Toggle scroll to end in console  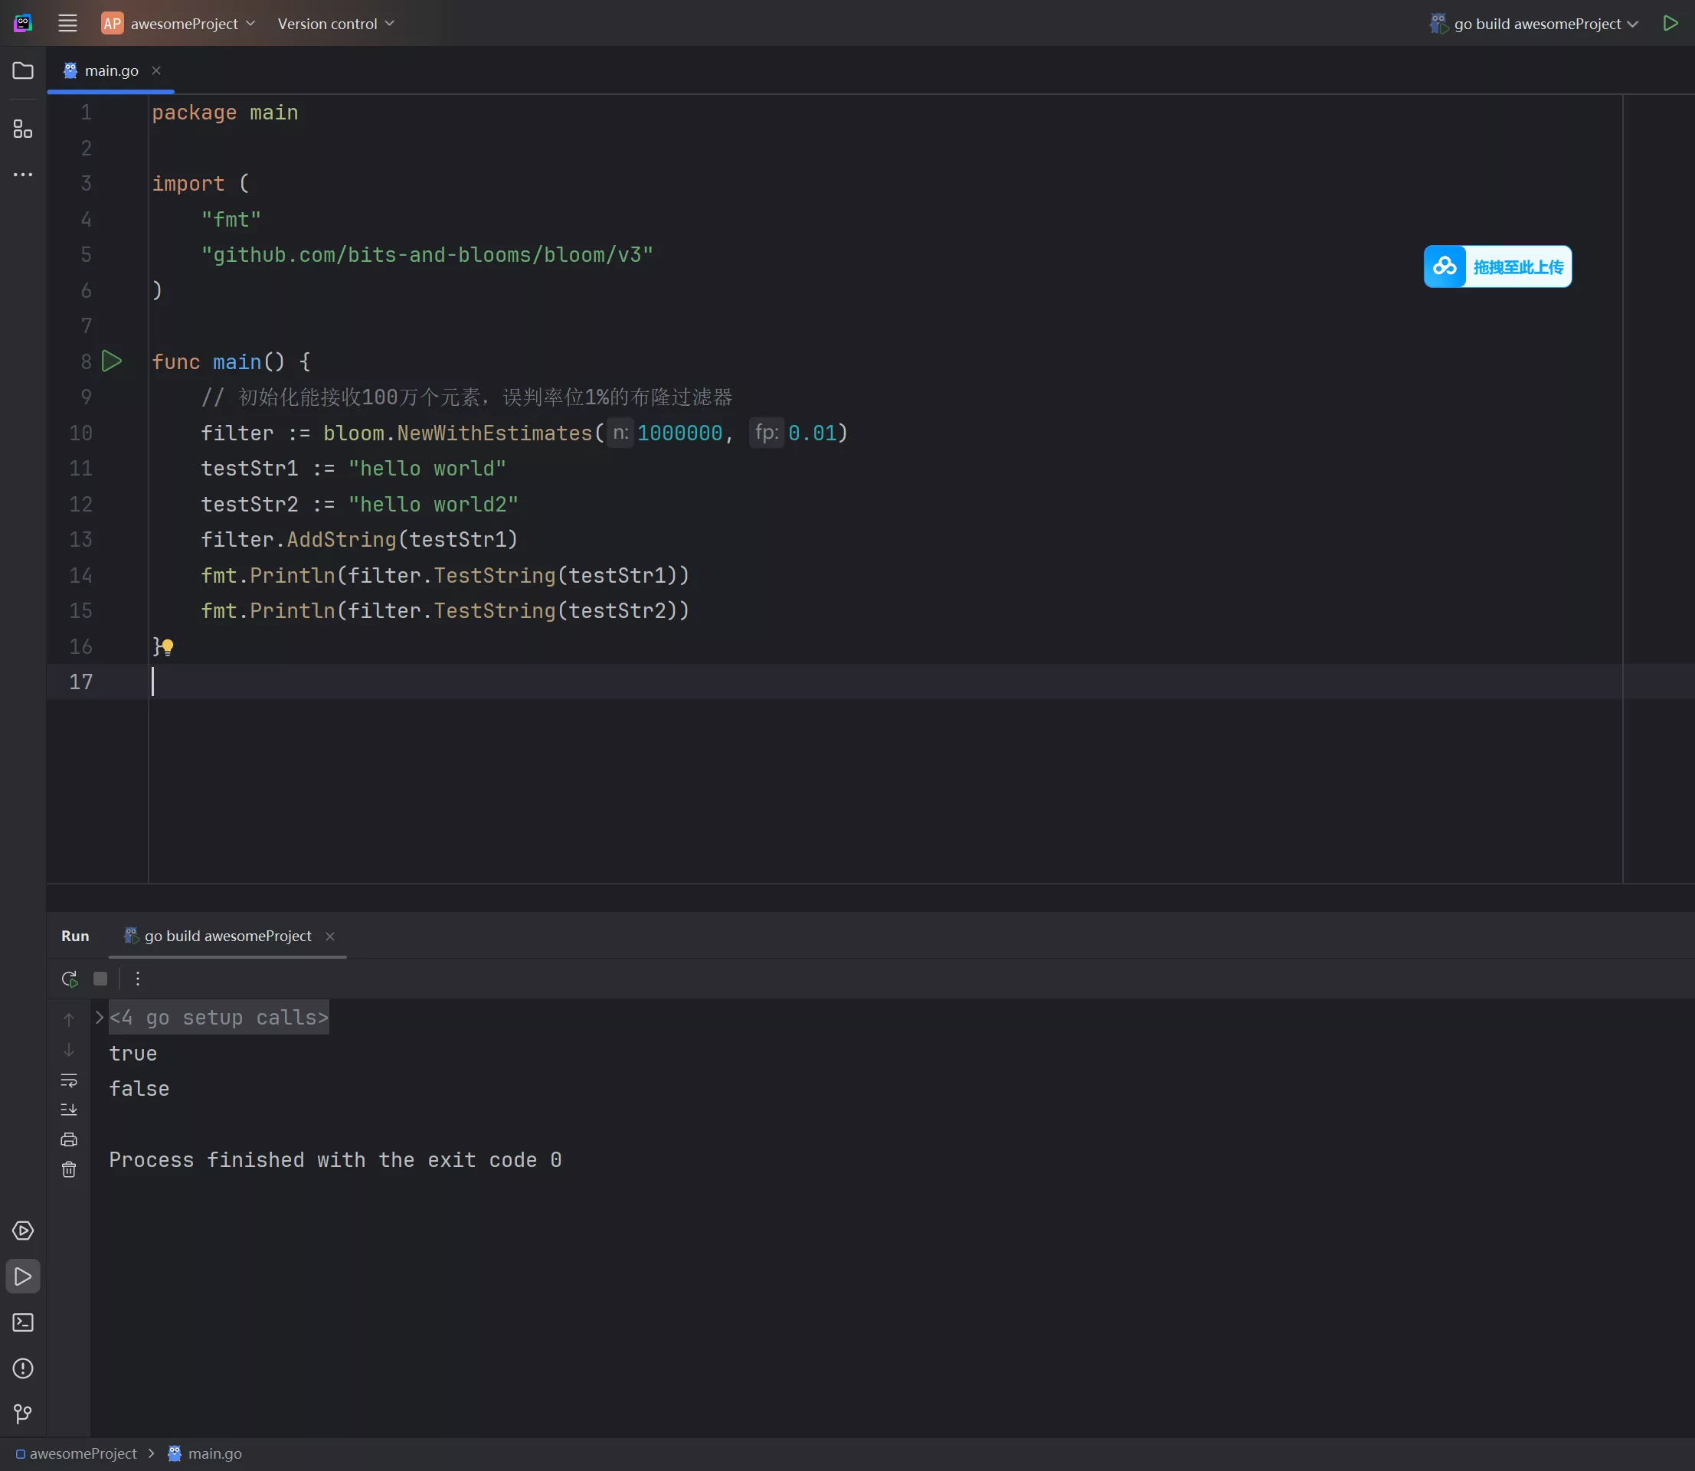pyautogui.click(x=69, y=1110)
